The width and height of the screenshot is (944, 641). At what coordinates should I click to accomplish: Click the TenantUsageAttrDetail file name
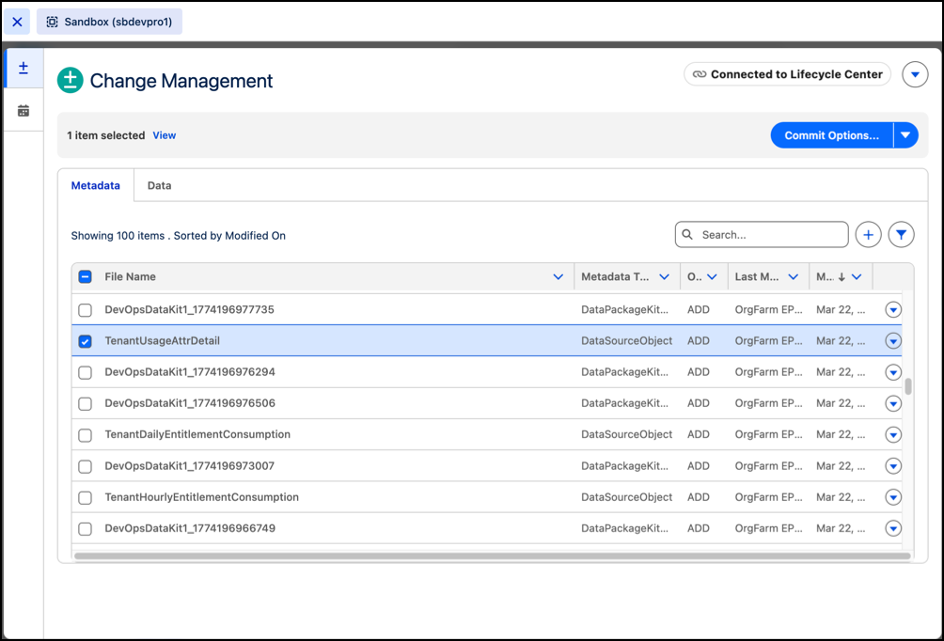[162, 340]
